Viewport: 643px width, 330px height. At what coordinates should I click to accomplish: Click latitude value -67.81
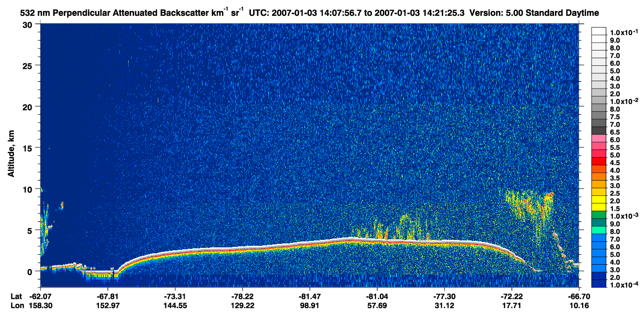point(108,296)
